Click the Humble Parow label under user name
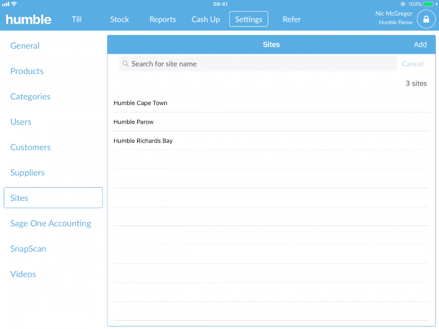The image size is (439, 329). (x=396, y=22)
